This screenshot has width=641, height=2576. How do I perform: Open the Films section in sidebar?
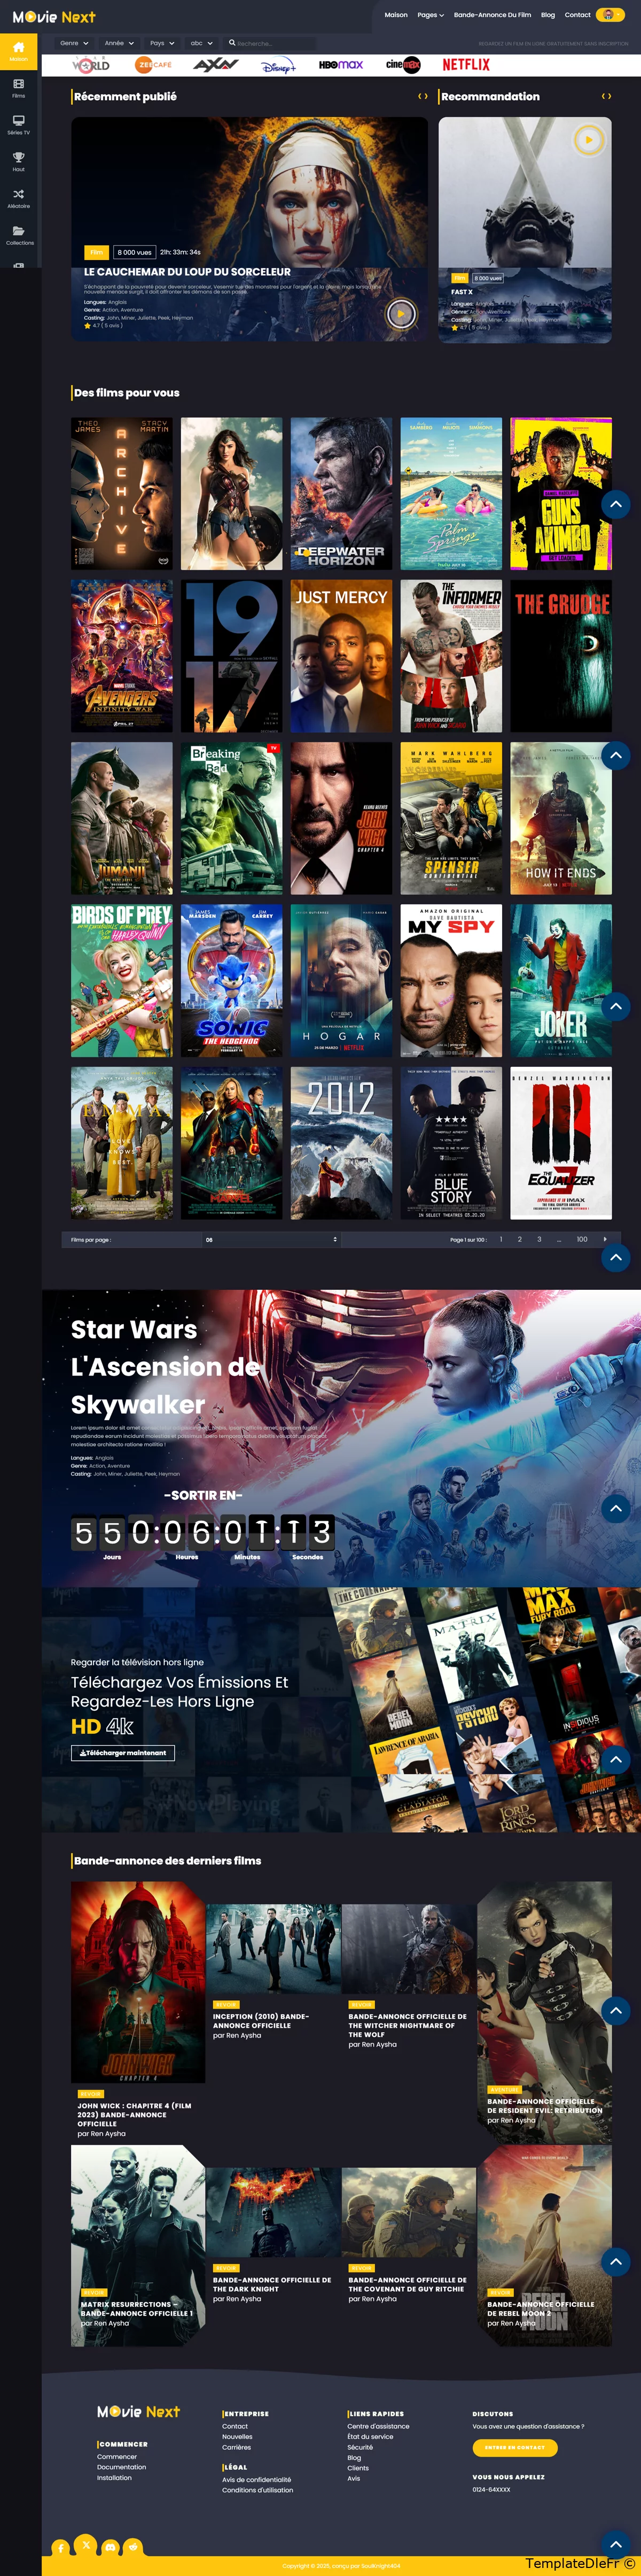(x=18, y=88)
